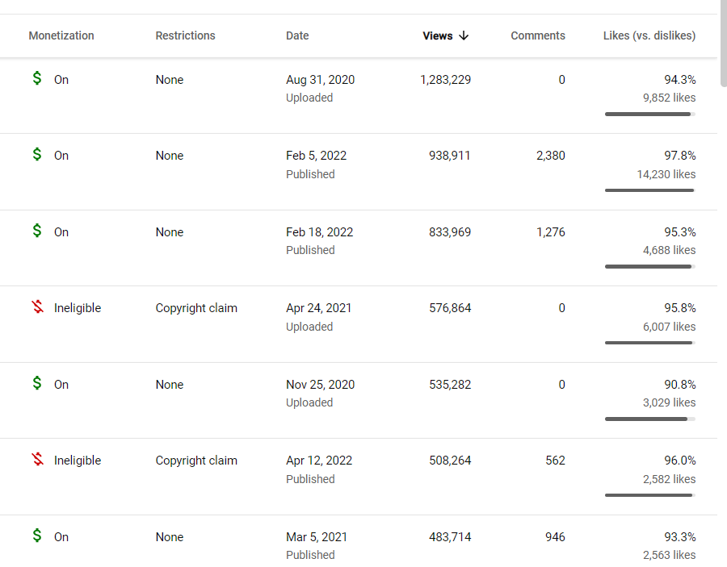Open Copyright claim for Apr 24, 2021 video
This screenshot has width=727, height=567.
coord(196,308)
